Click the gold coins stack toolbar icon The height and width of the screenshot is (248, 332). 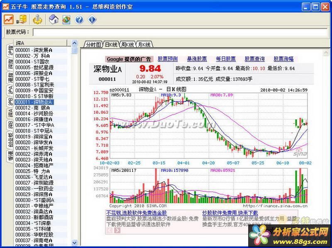[22, 19]
